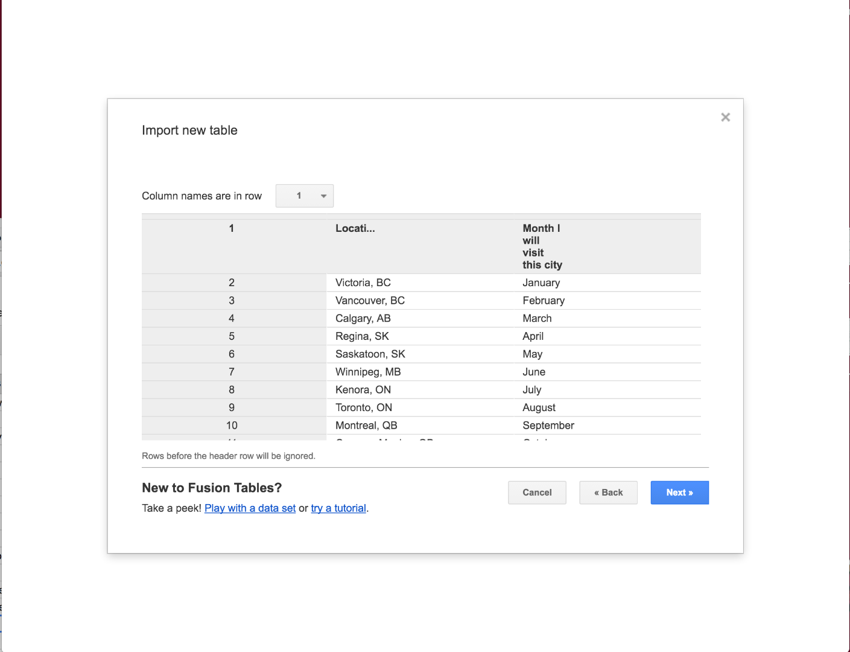The width and height of the screenshot is (850, 652).
Task: Cancel the table import
Action: (536, 492)
